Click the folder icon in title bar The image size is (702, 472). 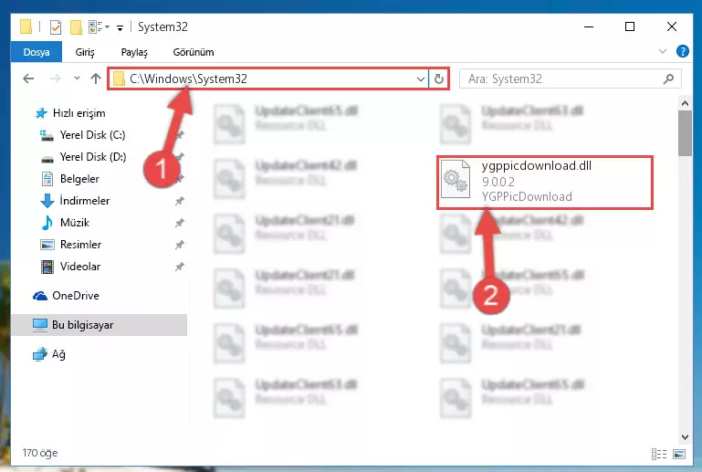26,26
